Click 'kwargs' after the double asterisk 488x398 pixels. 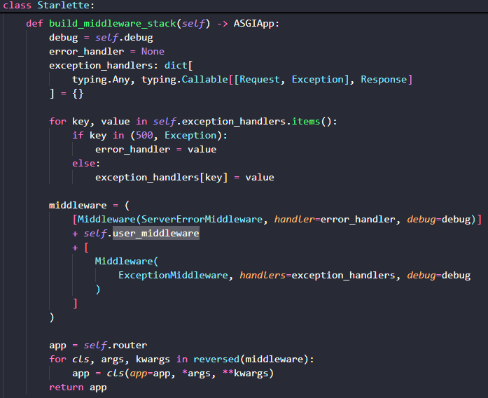(x=251, y=373)
